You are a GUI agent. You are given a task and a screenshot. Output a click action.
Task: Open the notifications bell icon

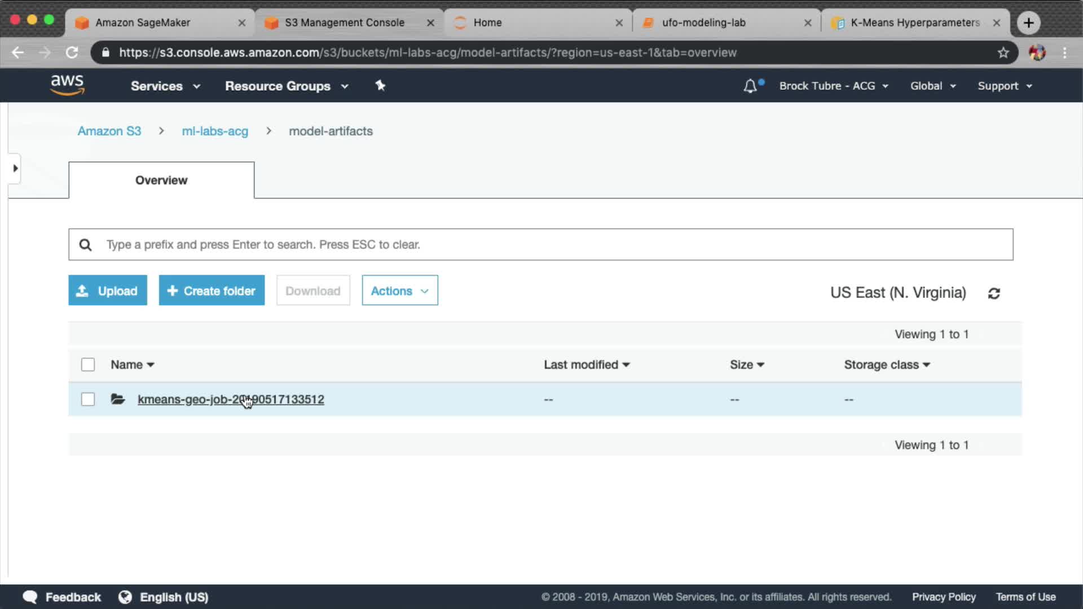[750, 86]
